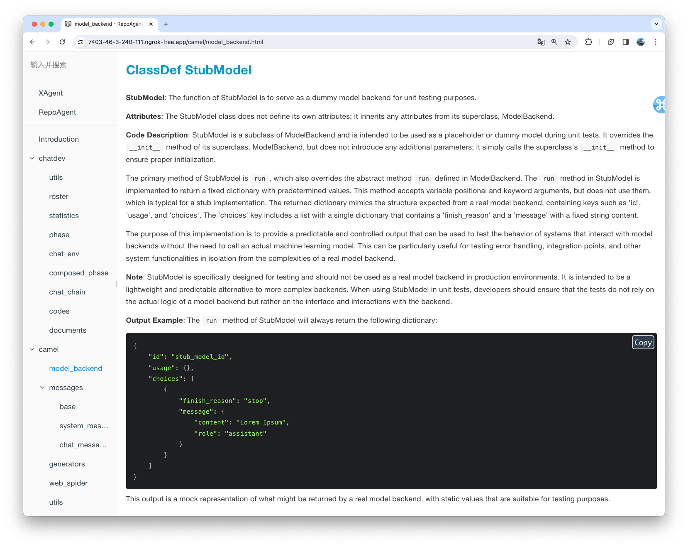Select model_backend in the sidebar
Viewport: 688px width, 547px height.
pyautogui.click(x=76, y=368)
